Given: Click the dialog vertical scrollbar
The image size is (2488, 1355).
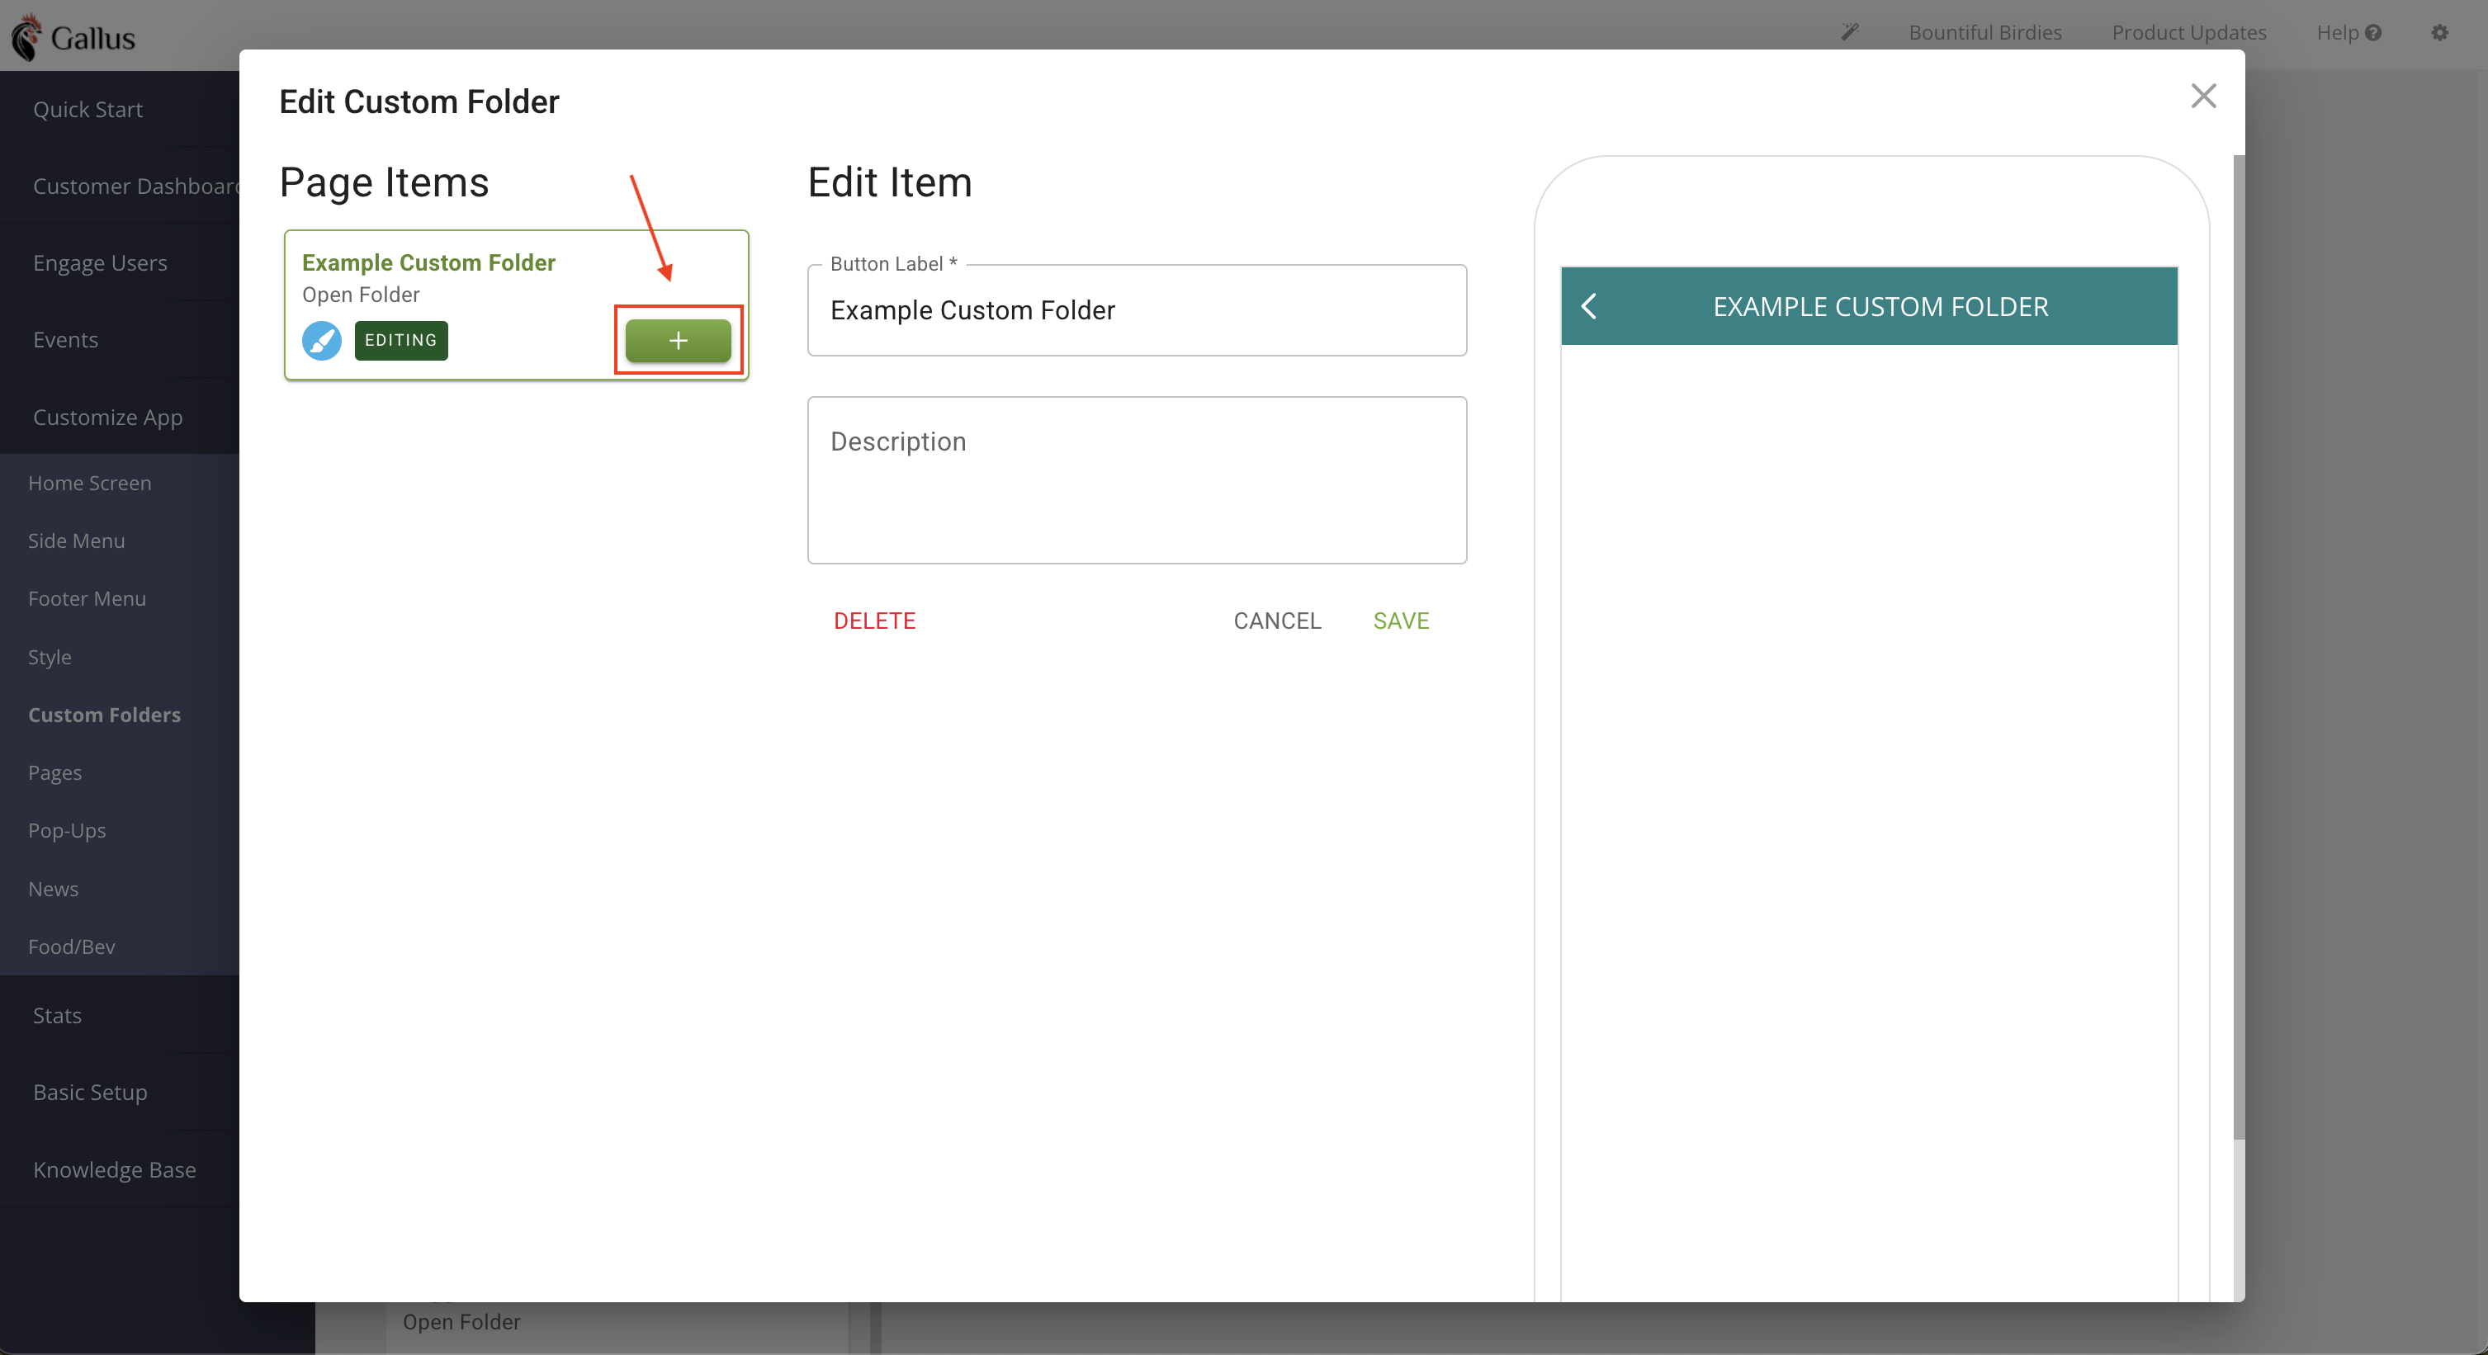Looking at the screenshot, I should (x=2239, y=647).
